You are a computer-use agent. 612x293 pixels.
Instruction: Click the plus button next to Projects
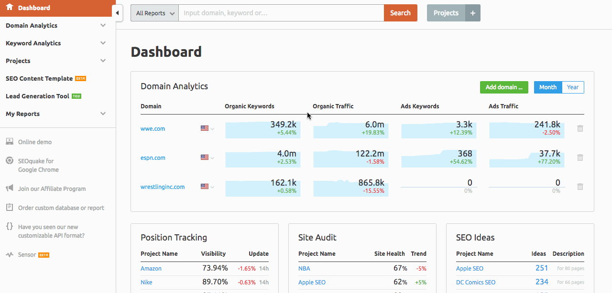pyautogui.click(x=473, y=13)
